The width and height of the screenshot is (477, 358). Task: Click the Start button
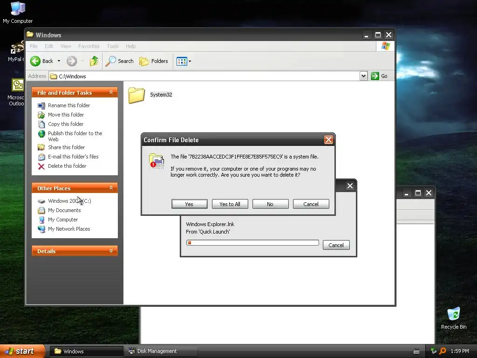click(x=22, y=351)
